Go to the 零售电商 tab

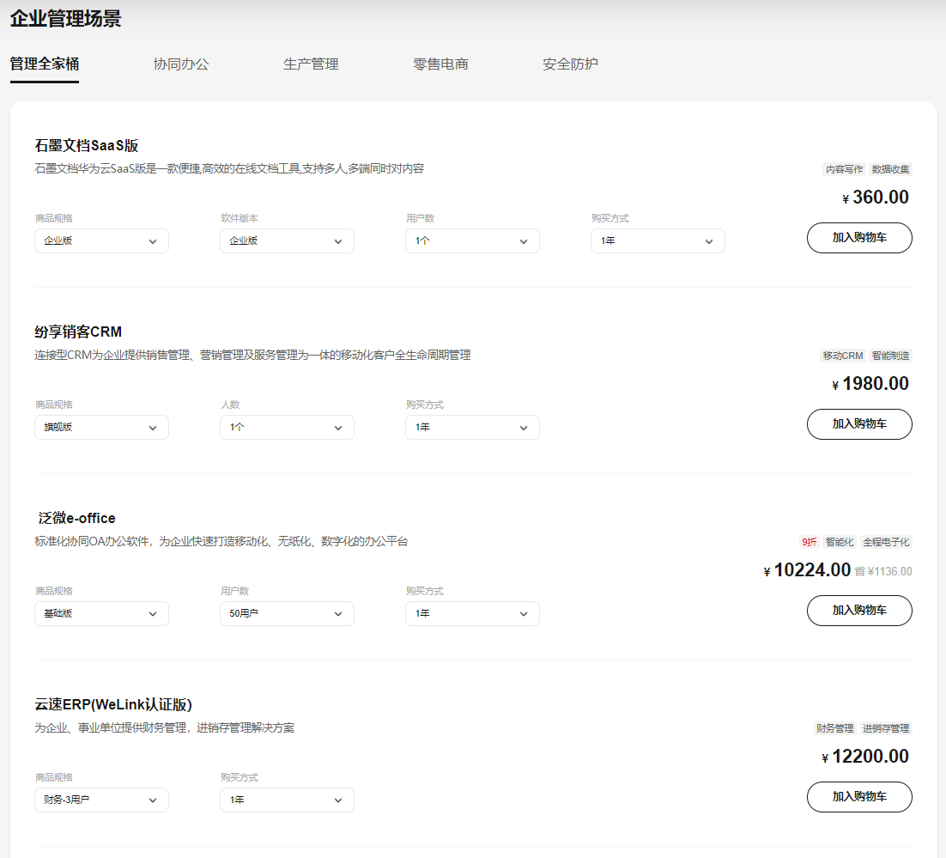pyautogui.click(x=440, y=64)
